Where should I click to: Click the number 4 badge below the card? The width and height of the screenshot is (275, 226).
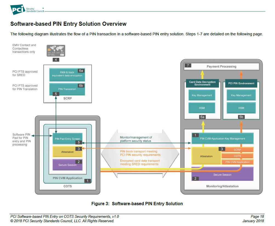coord(56,59)
